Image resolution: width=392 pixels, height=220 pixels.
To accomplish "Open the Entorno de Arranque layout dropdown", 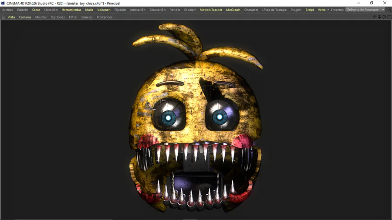I will click(x=365, y=10).
